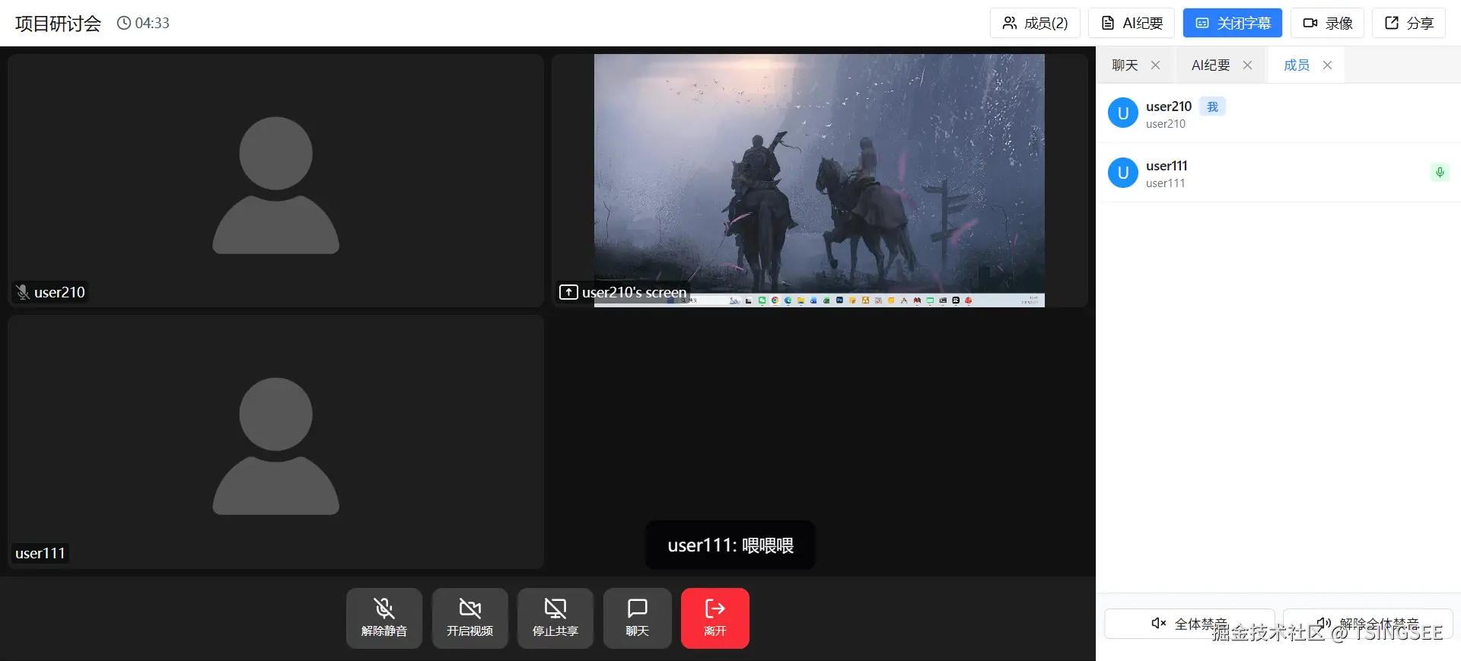
Task: Unmute all with 解除全体禁音 button
Action: tap(1367, 624)
